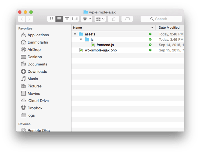Click the Edit Tags toolbar button
Image resolution: width=200 pixels, height=154 pixels.
[127, 19]
